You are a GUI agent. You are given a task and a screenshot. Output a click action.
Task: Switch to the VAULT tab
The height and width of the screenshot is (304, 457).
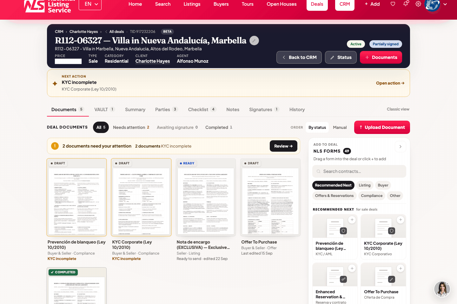coord(104,110)
